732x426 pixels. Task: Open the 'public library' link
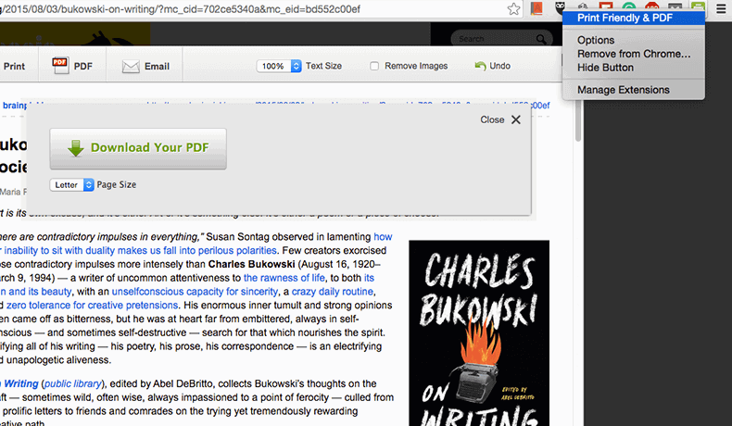pyautogui.click(x=73, y=383)
